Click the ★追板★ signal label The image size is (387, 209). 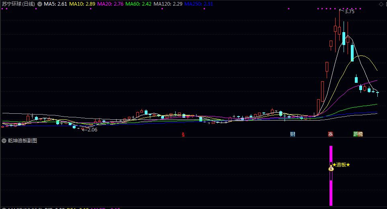point(341,164)
